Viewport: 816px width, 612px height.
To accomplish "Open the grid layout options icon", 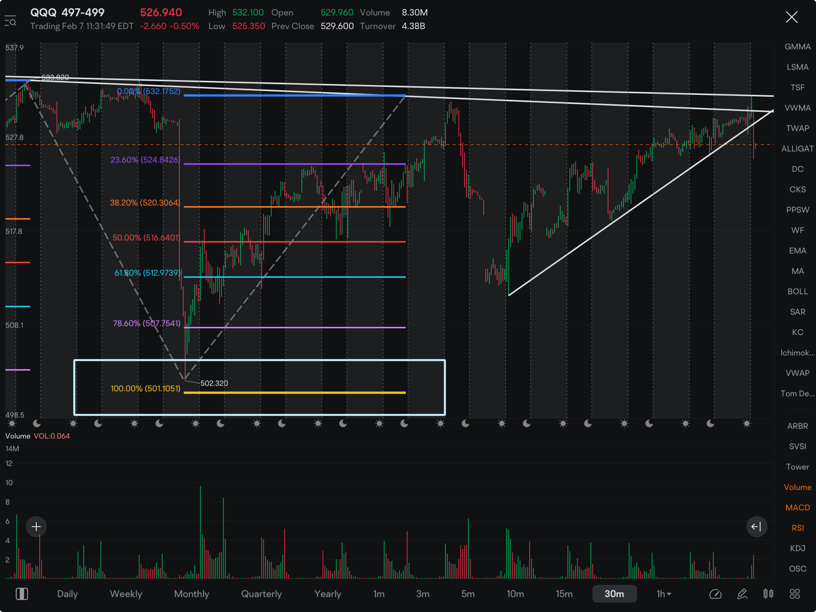I will [x=795, y=594].
